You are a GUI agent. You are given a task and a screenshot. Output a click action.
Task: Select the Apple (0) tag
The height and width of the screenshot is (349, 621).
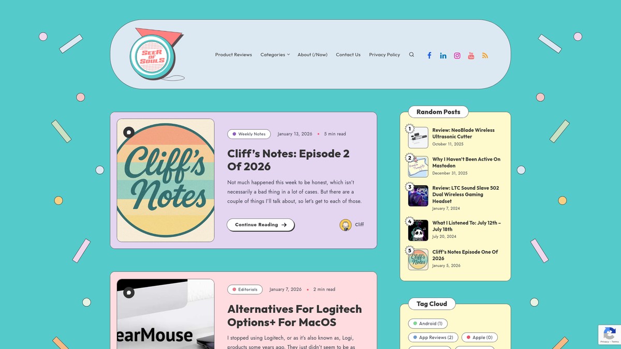coord(479,338)
